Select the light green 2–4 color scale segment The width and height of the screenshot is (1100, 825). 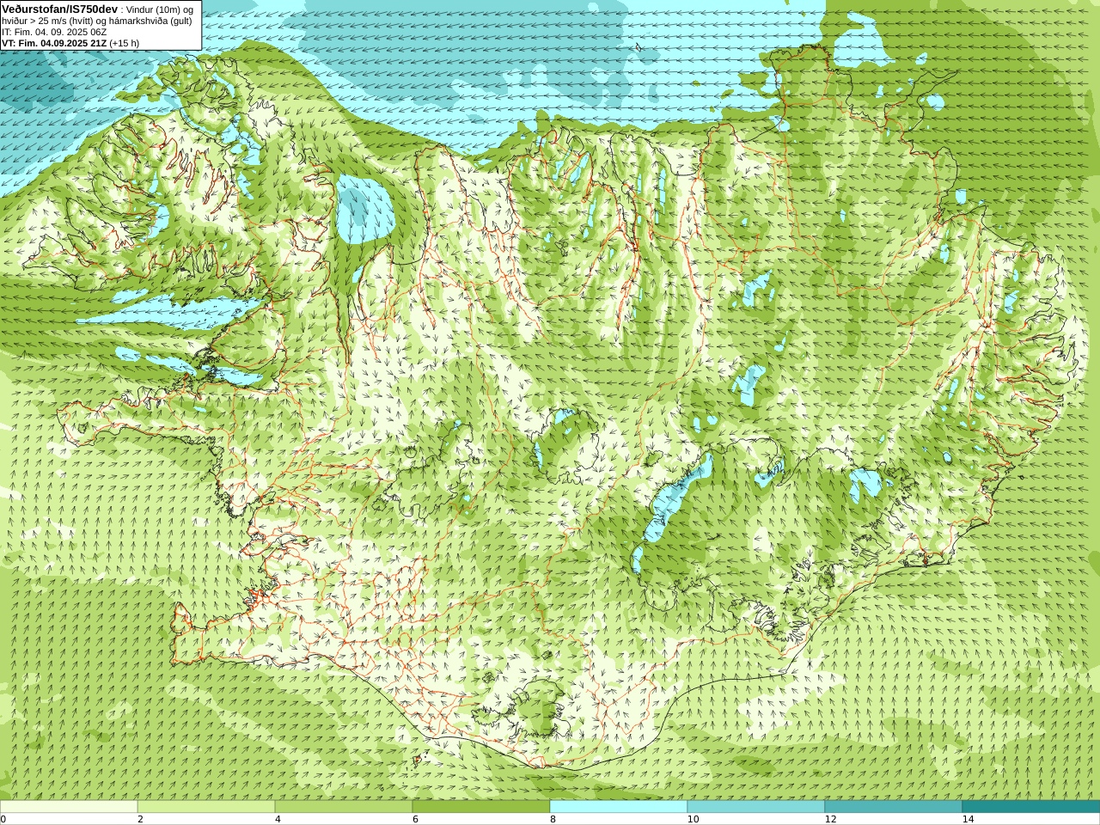point(206,807)
